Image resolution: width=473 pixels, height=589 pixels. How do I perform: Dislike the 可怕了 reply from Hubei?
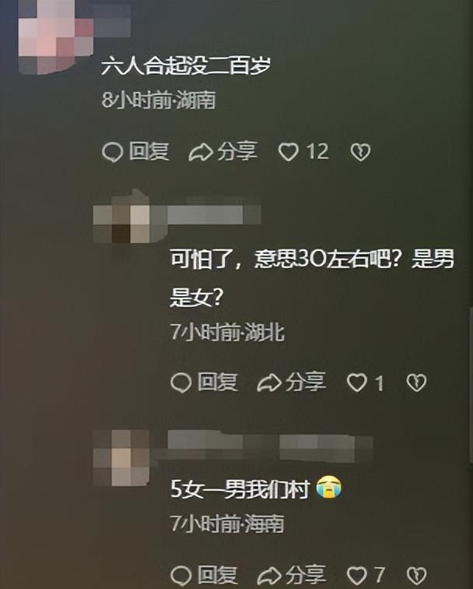click(416, 383)
